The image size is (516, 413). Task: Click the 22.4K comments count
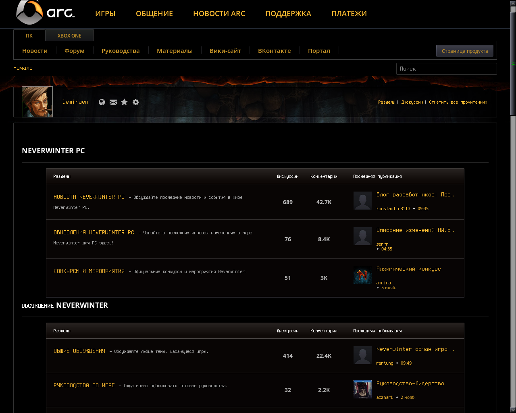(324, 356)
